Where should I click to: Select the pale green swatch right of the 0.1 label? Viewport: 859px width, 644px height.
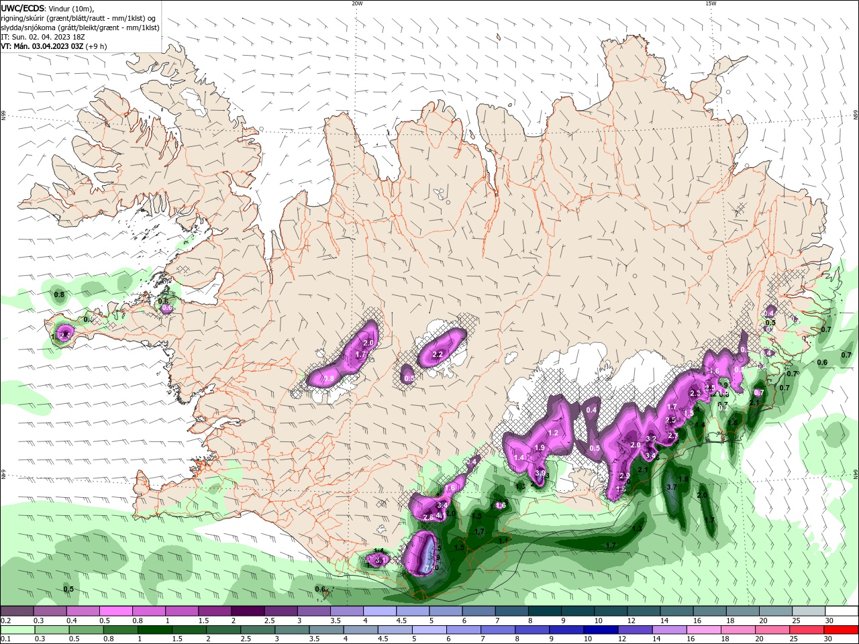tap(17, 630)
